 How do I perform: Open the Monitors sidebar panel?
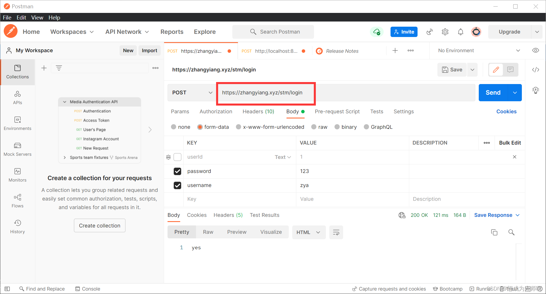(x=18, y=175)
